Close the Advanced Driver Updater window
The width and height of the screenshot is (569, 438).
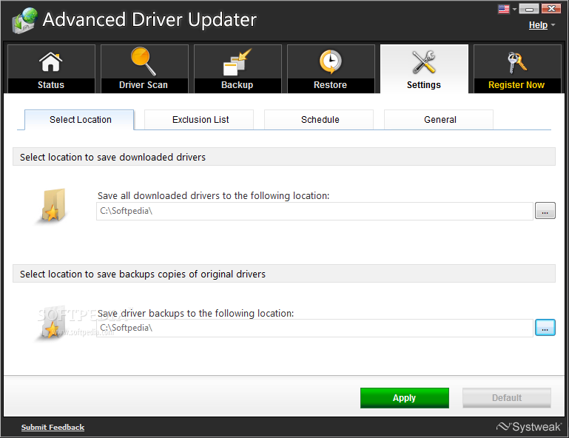(x=551, y=9)
